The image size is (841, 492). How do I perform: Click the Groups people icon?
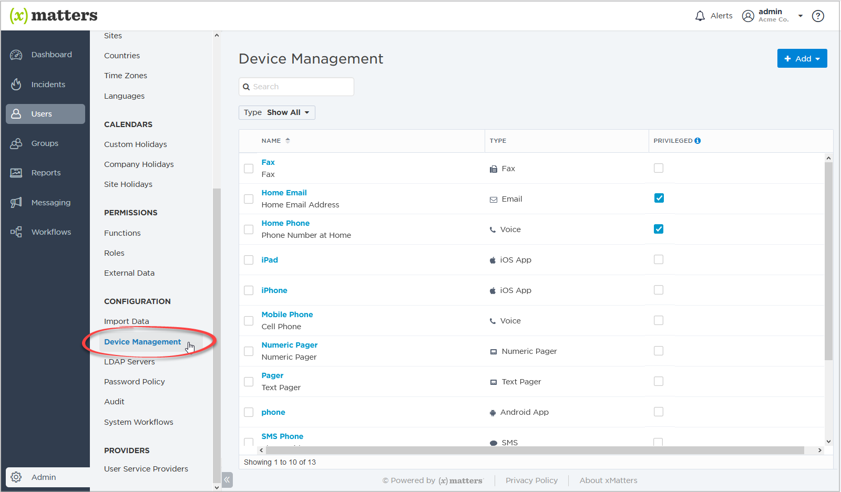[16, 143]
